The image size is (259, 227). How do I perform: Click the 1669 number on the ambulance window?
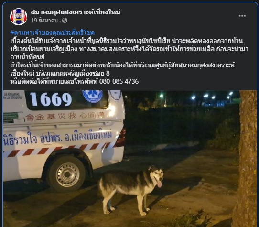(x=51, y=99)
